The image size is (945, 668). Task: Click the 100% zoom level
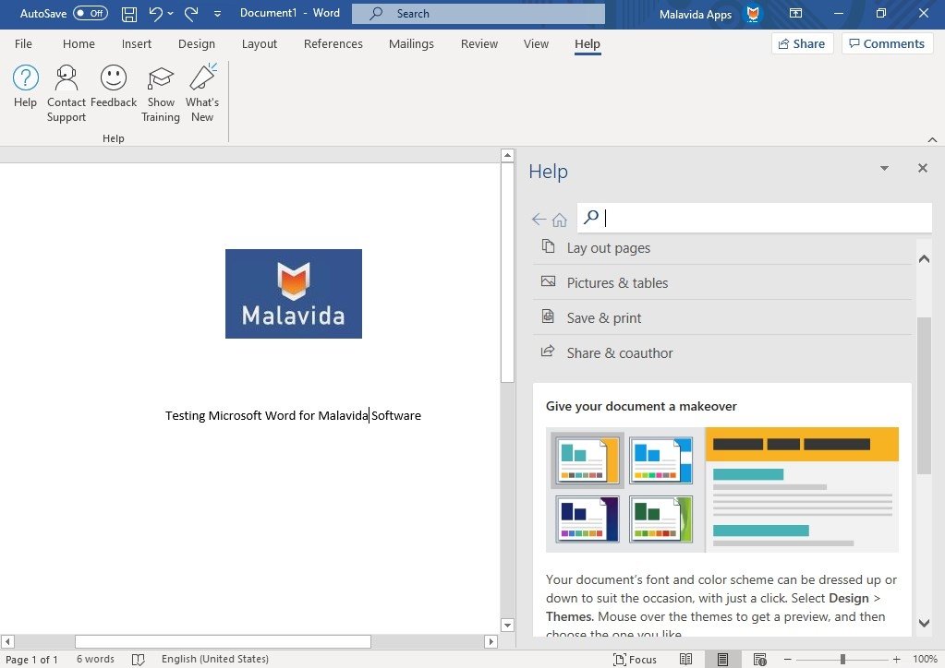pos(925,660)
